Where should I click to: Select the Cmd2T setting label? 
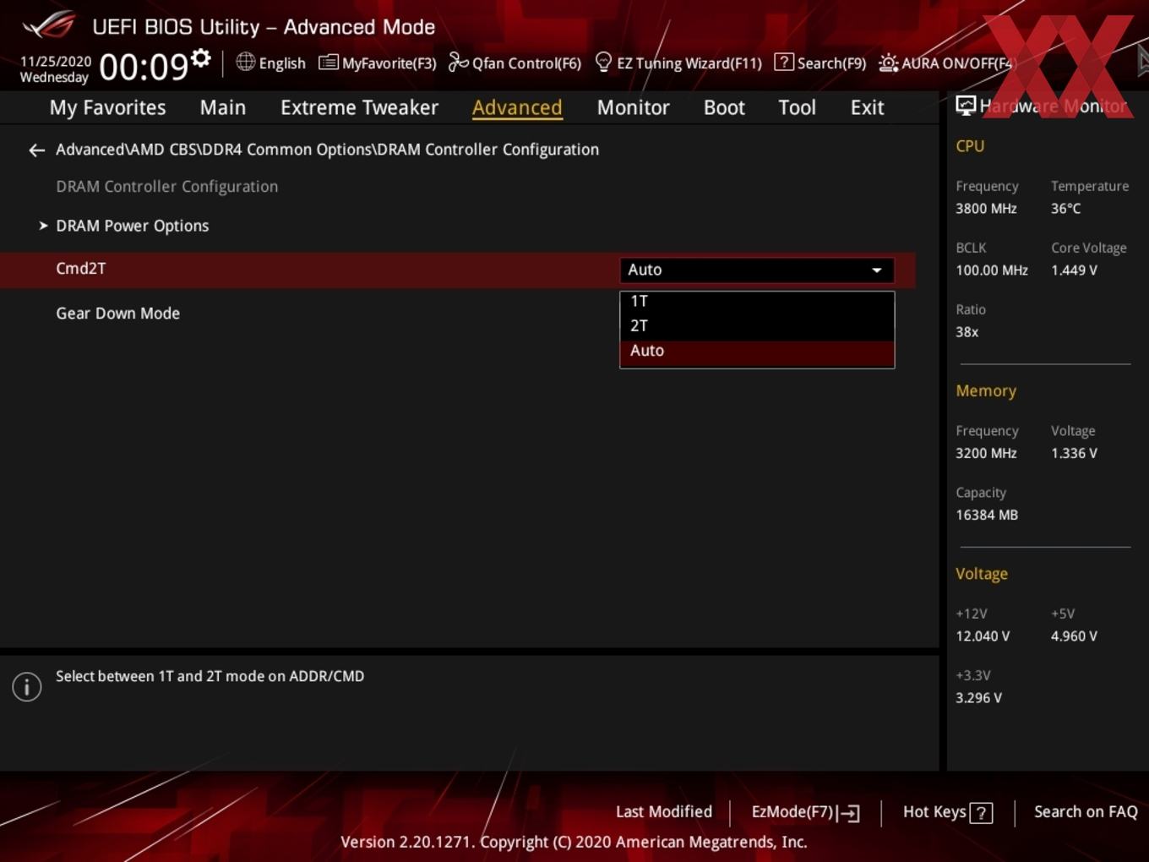click(x=81, y=269)
